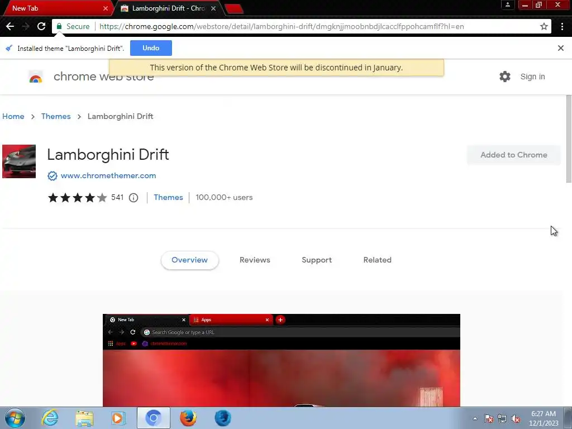The image size is (572, 429).
Task: Open Themes breadcrumb link
Action: pos(56,116)
